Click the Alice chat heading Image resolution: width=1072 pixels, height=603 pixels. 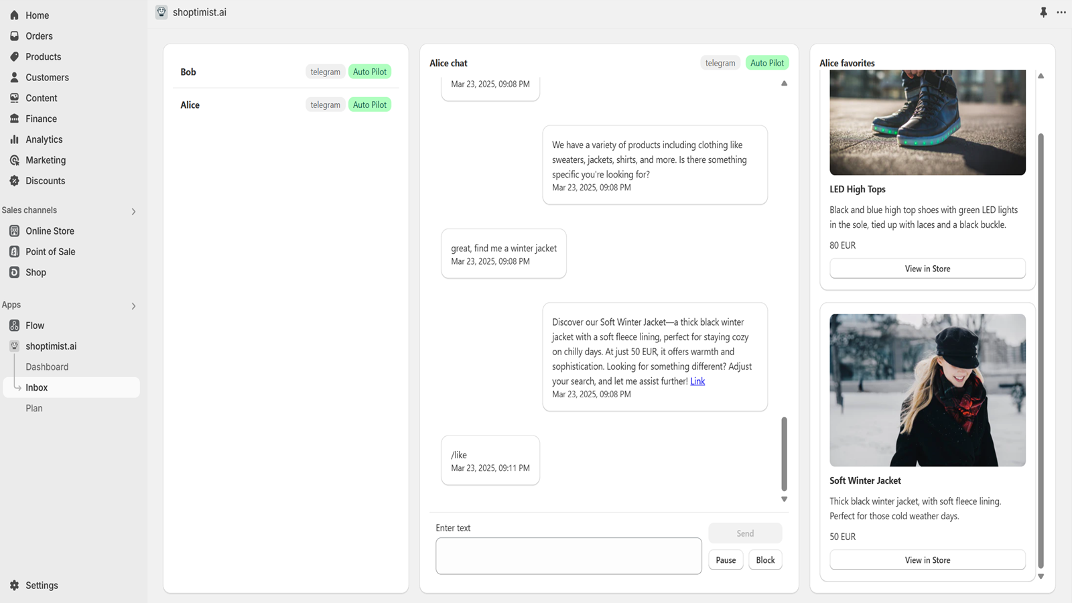click(x=448, y=63)
